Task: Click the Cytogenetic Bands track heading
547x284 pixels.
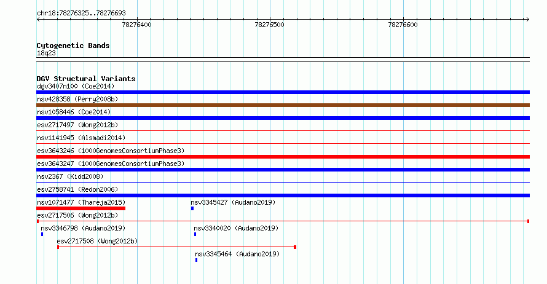Action: pos(73,45)
